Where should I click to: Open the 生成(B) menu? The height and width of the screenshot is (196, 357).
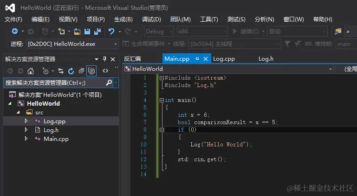coord(123,19)
